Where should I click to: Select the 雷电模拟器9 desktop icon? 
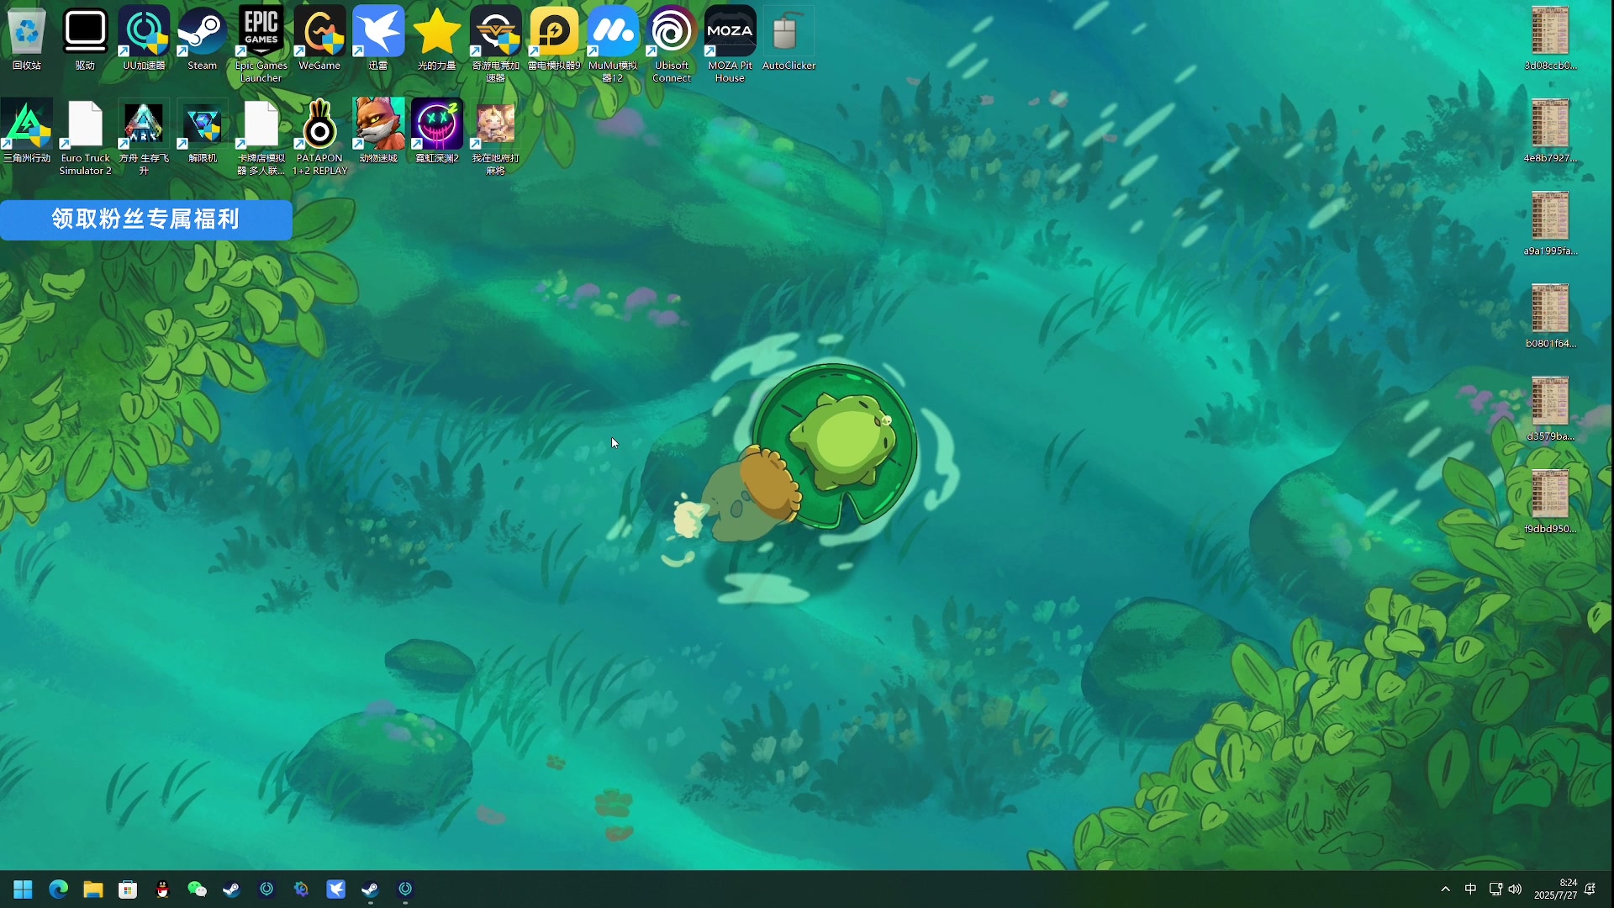(x=554, y=40)
